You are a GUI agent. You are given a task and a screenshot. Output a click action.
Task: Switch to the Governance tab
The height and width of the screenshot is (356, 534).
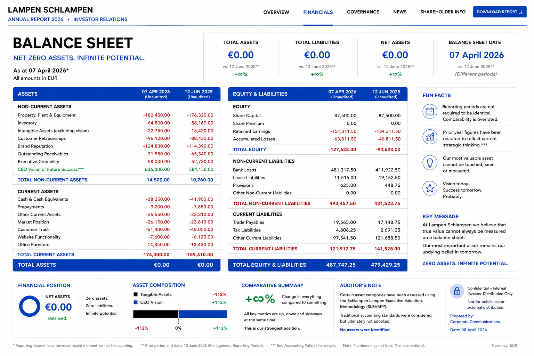point(363,12)
